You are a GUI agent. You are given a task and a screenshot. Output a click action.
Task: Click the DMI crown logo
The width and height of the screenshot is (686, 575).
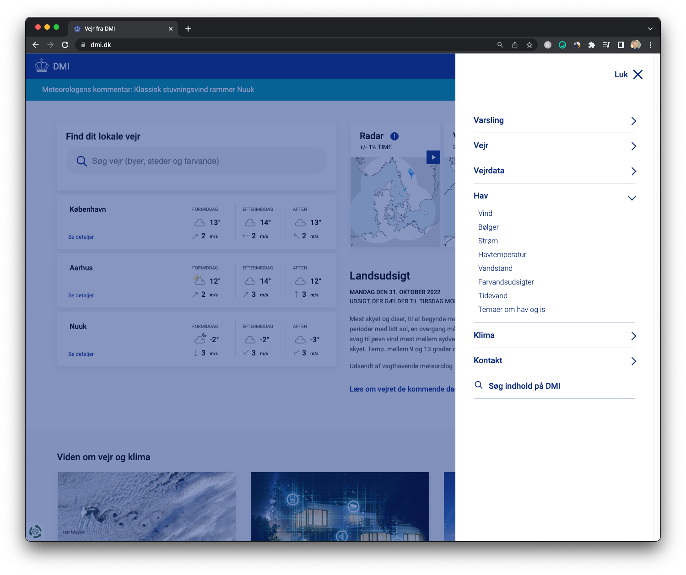click(42, 65)
